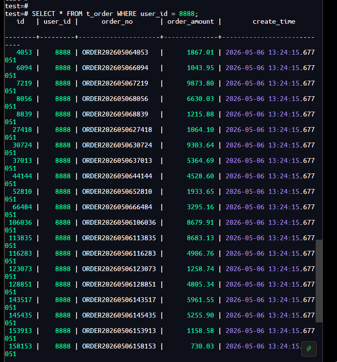Click order number ORDER2026050666484
337x362 pixels.
point(117,207)
